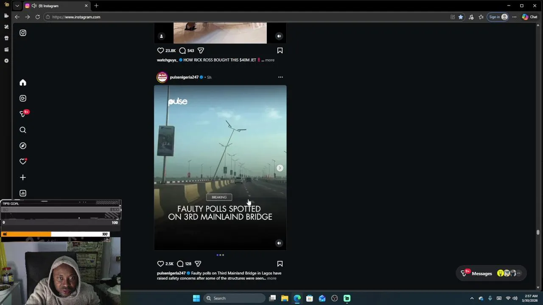Viewport: 543px width, 305px height.
Task: Click the browser Back button
Action: point(17,17)
